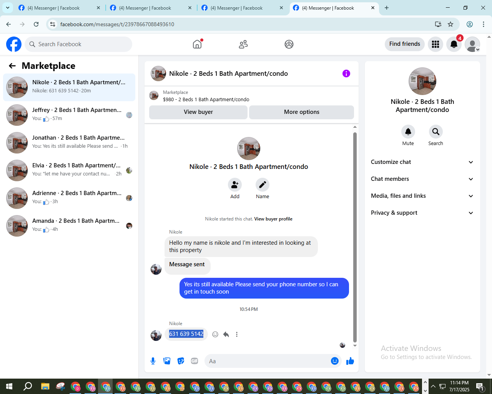Mute the Nikole conversation
The height and width of the screenshot is (394, 492).
pos(408,132)
